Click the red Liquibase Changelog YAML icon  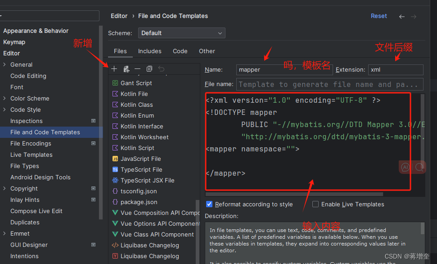click(x=115, y=256)
